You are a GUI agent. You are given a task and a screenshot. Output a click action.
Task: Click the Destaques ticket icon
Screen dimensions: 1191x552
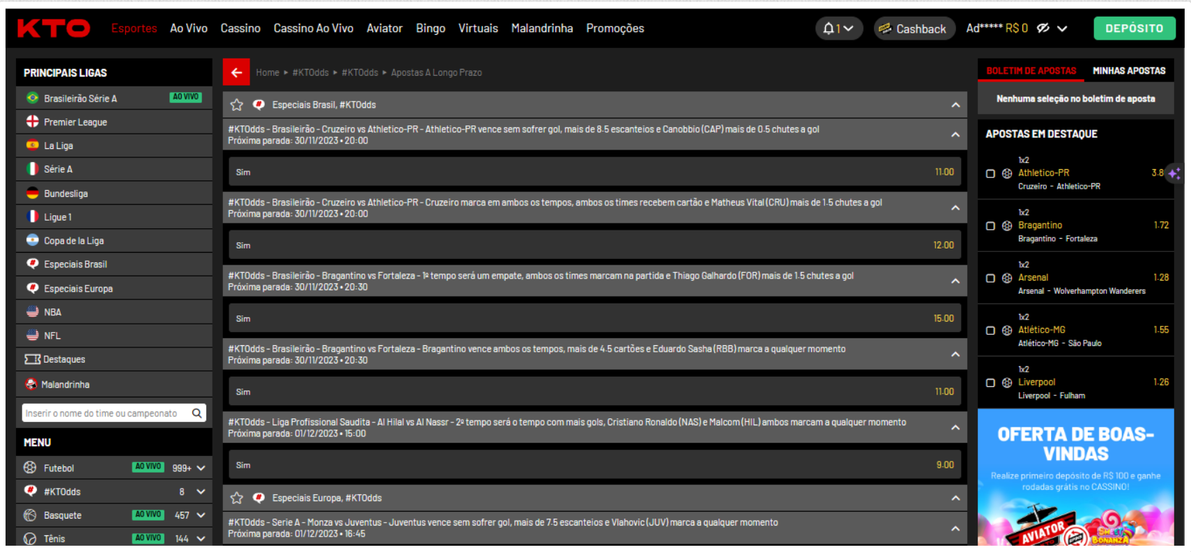coord(32,359)
